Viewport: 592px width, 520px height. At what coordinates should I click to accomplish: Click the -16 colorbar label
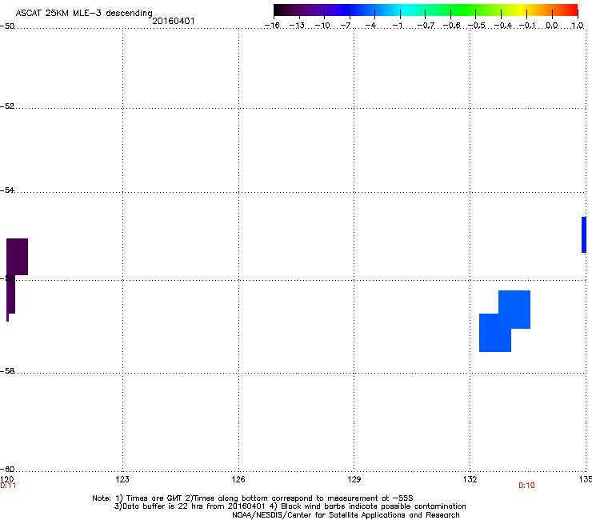pos(272,26)
